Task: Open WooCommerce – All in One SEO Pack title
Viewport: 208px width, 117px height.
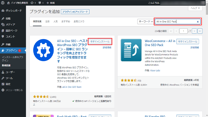Action: tap(160, 43)
